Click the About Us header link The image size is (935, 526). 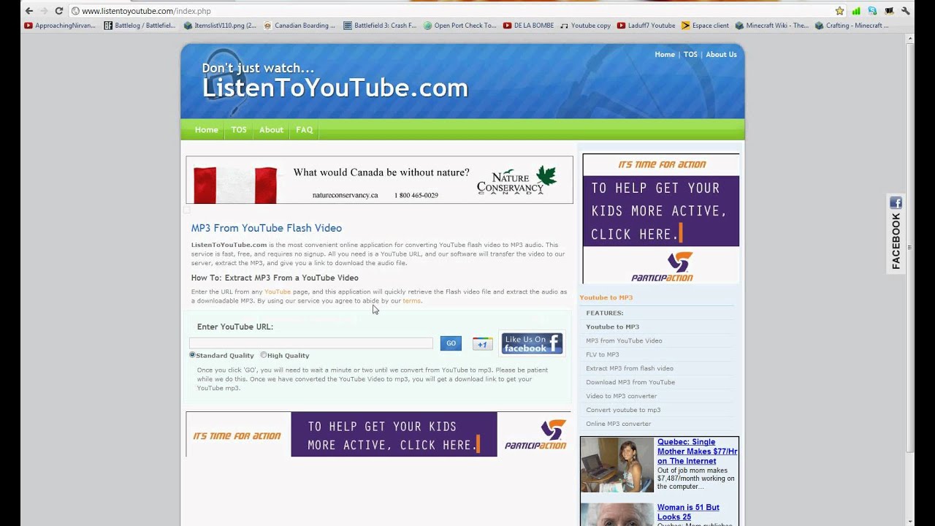click(x=721, y=55)
